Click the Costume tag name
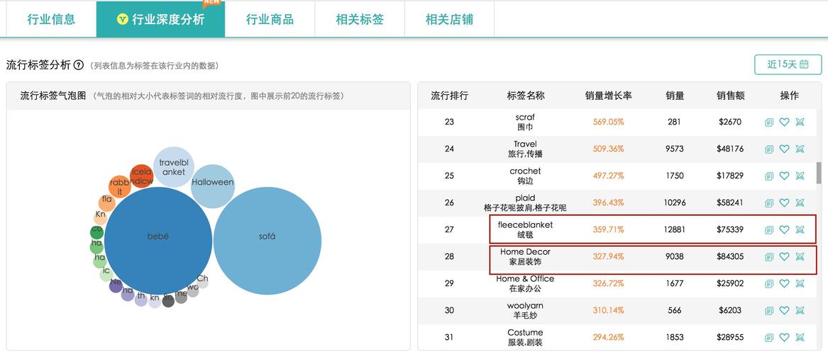This screenshot has height=354, width=828. click(x=526, y=332)
